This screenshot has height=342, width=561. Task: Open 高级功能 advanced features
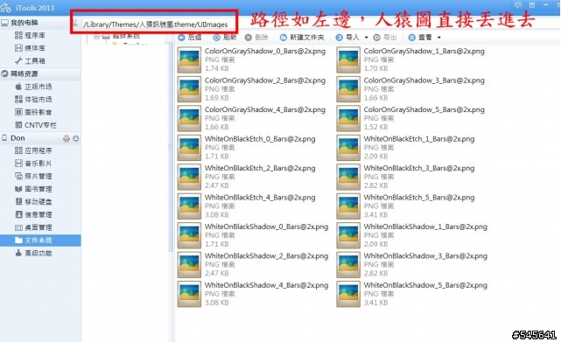(33, 254)
